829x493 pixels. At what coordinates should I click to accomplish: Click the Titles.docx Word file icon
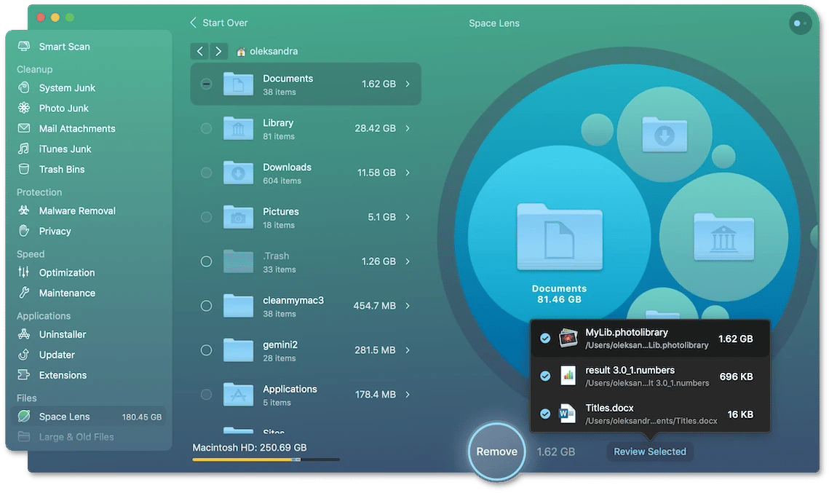(567, 414)
